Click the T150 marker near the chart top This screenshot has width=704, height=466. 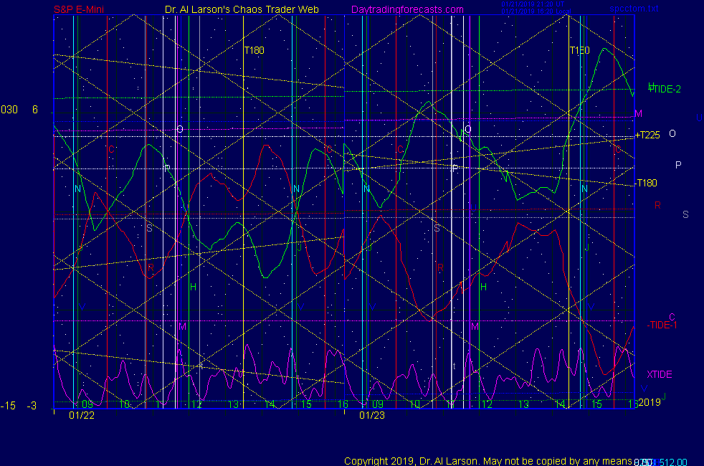point(580,51)
